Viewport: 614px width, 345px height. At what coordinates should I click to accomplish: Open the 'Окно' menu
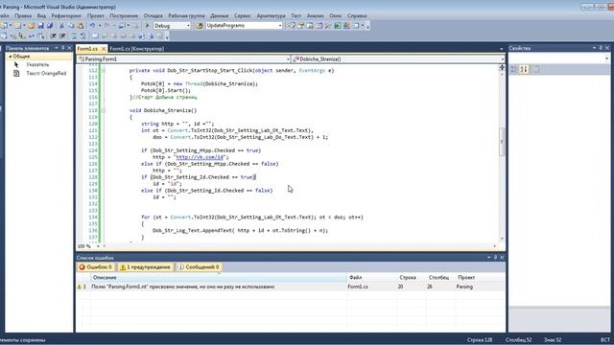tap(335, 15)
